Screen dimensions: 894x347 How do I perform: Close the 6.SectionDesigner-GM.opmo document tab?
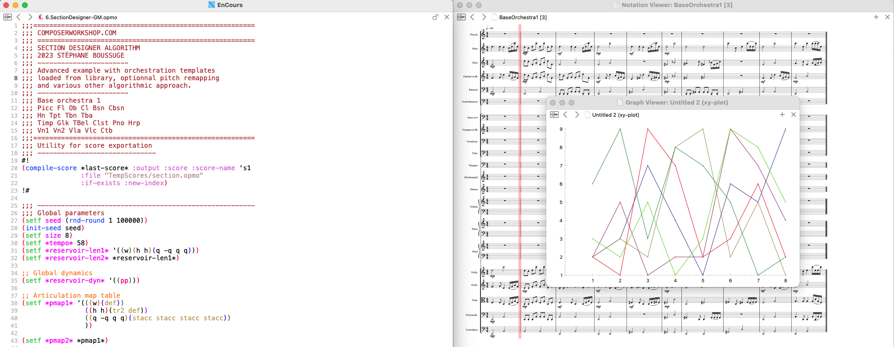pyautogui.click(x=447, y=17)
